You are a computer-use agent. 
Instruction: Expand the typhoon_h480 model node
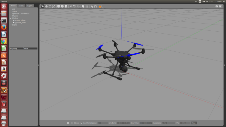(13, 23)
